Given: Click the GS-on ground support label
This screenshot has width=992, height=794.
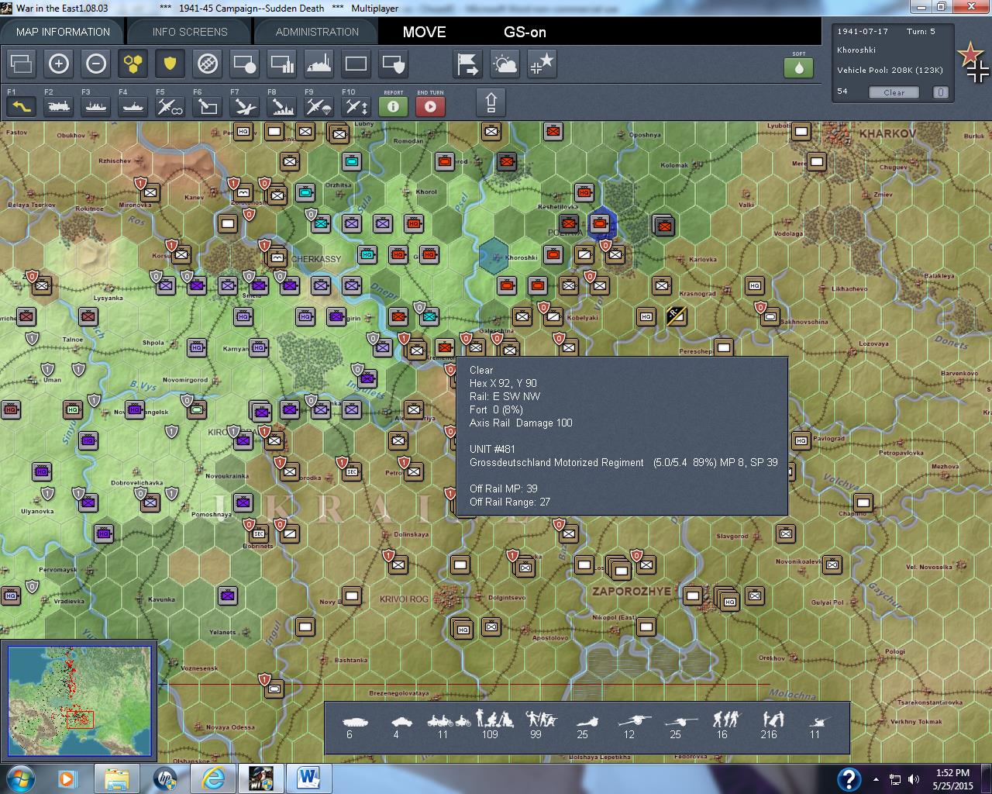Looking at the screenshot, I should (x=525, y=32).
